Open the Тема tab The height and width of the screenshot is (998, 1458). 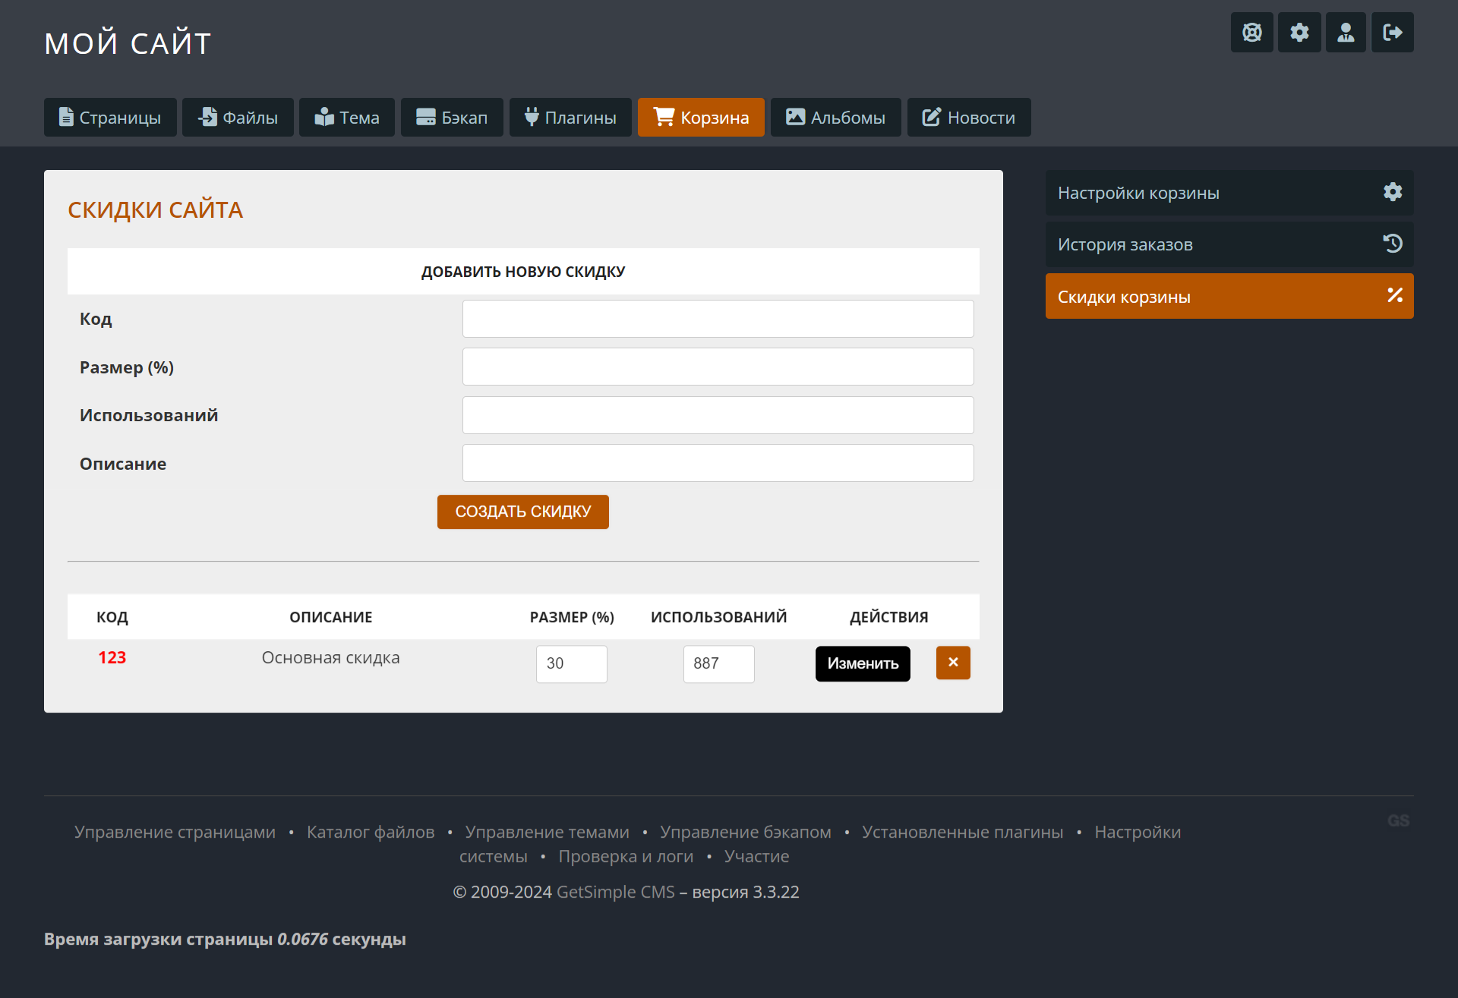(347, 118)
